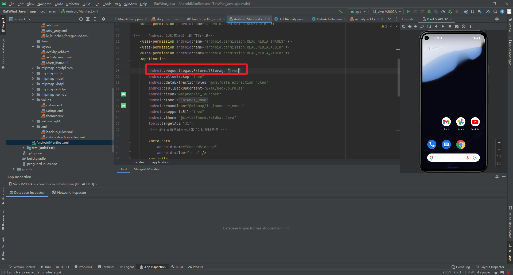Open the Build menu
Screen dimensions: 513x275
pos(86,4)
